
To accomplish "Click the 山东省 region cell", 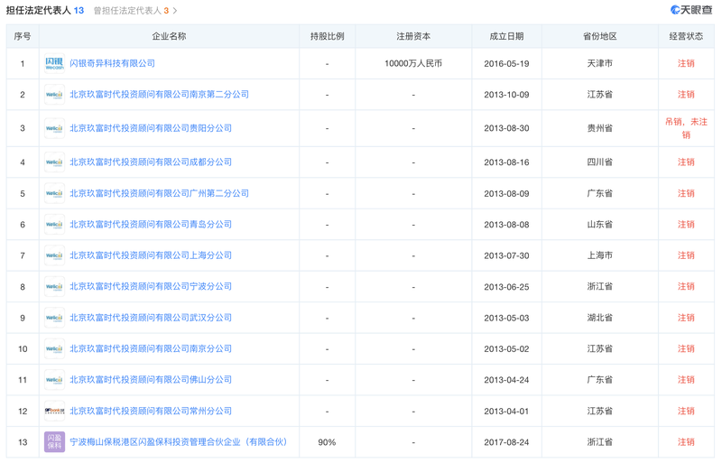I will tap(600, 225).
